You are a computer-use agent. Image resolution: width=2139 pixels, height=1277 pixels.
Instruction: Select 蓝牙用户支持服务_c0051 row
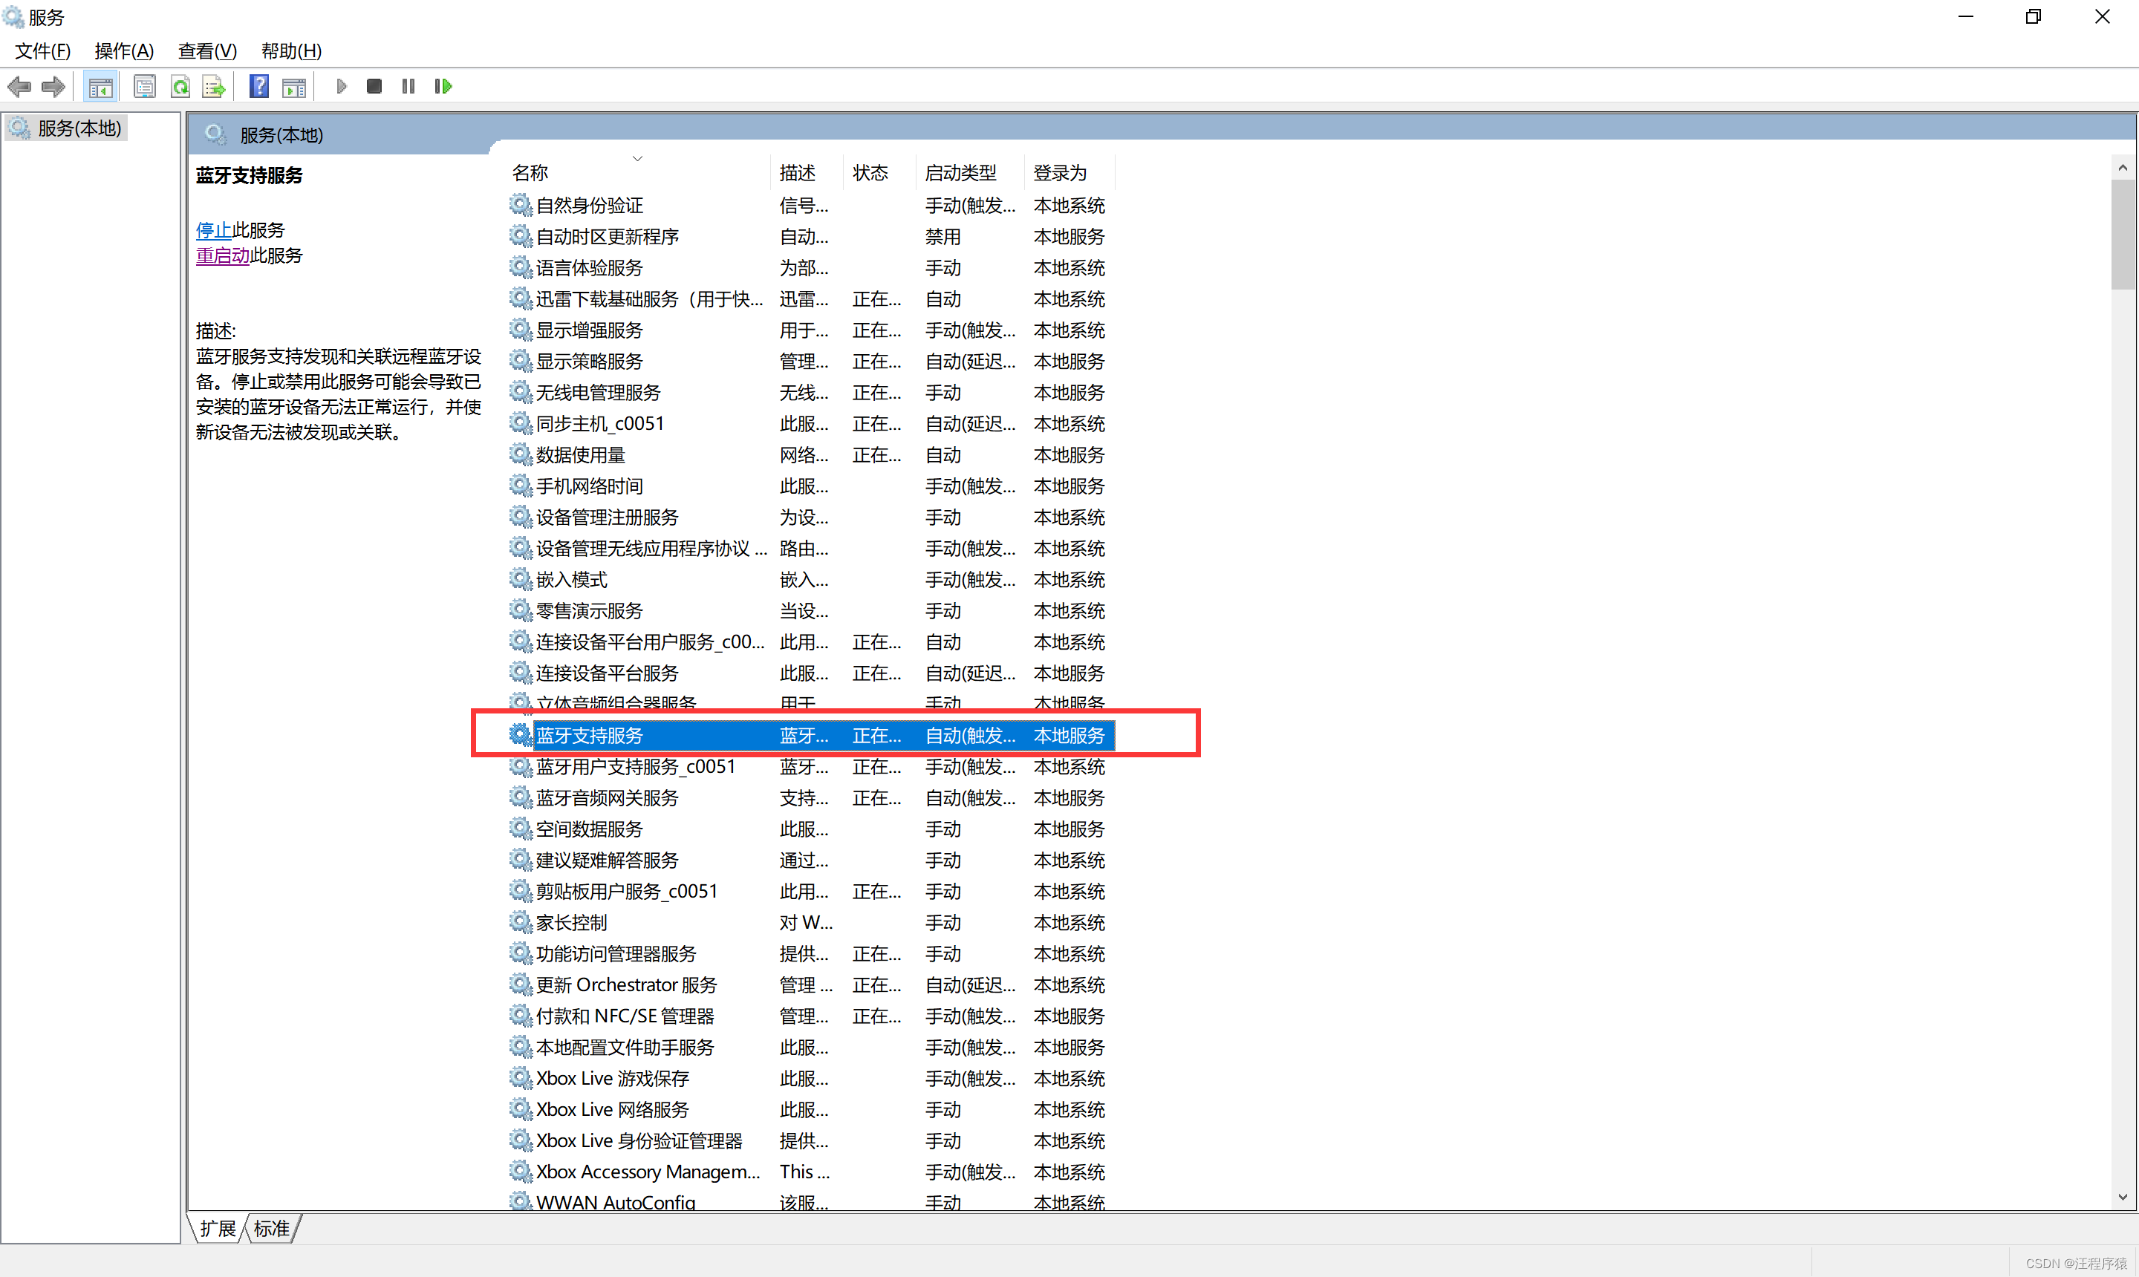pos(810,766)
